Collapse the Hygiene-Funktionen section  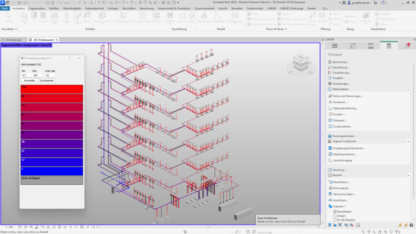tap(408, 141)
